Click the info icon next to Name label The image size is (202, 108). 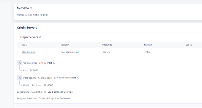pos(26,15)
